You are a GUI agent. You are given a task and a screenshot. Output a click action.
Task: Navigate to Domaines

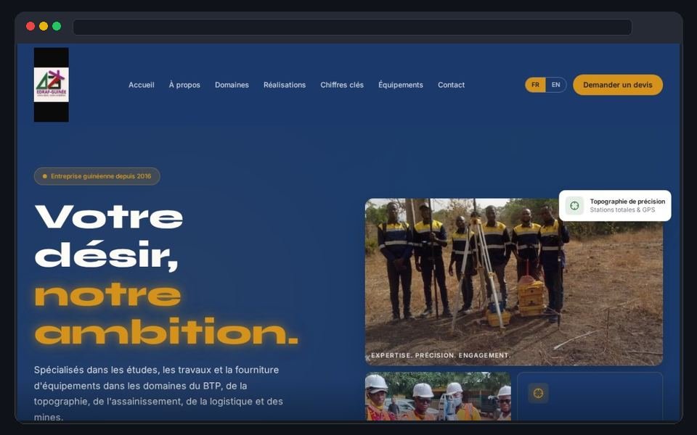pyautogui.click(x=232, y=85)
